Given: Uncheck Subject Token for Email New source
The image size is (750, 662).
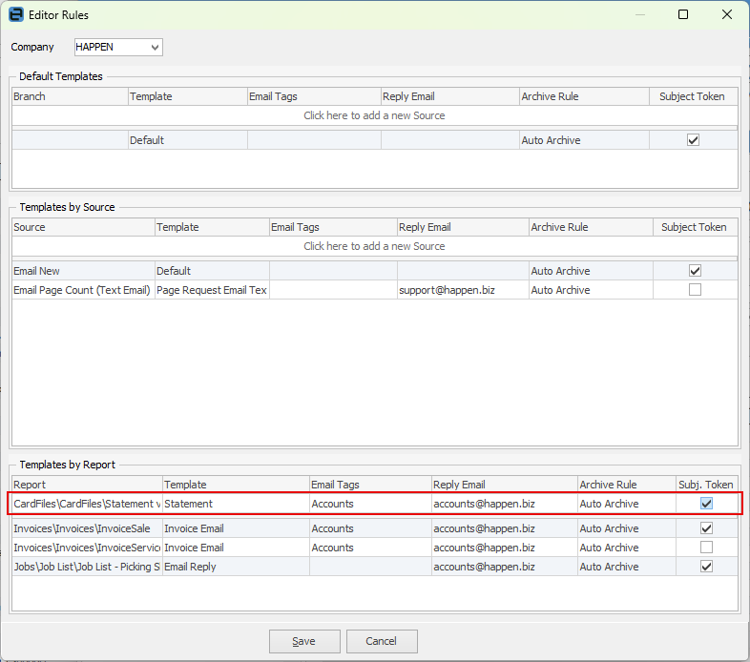Looking at the screenshot, I should 695,271.
